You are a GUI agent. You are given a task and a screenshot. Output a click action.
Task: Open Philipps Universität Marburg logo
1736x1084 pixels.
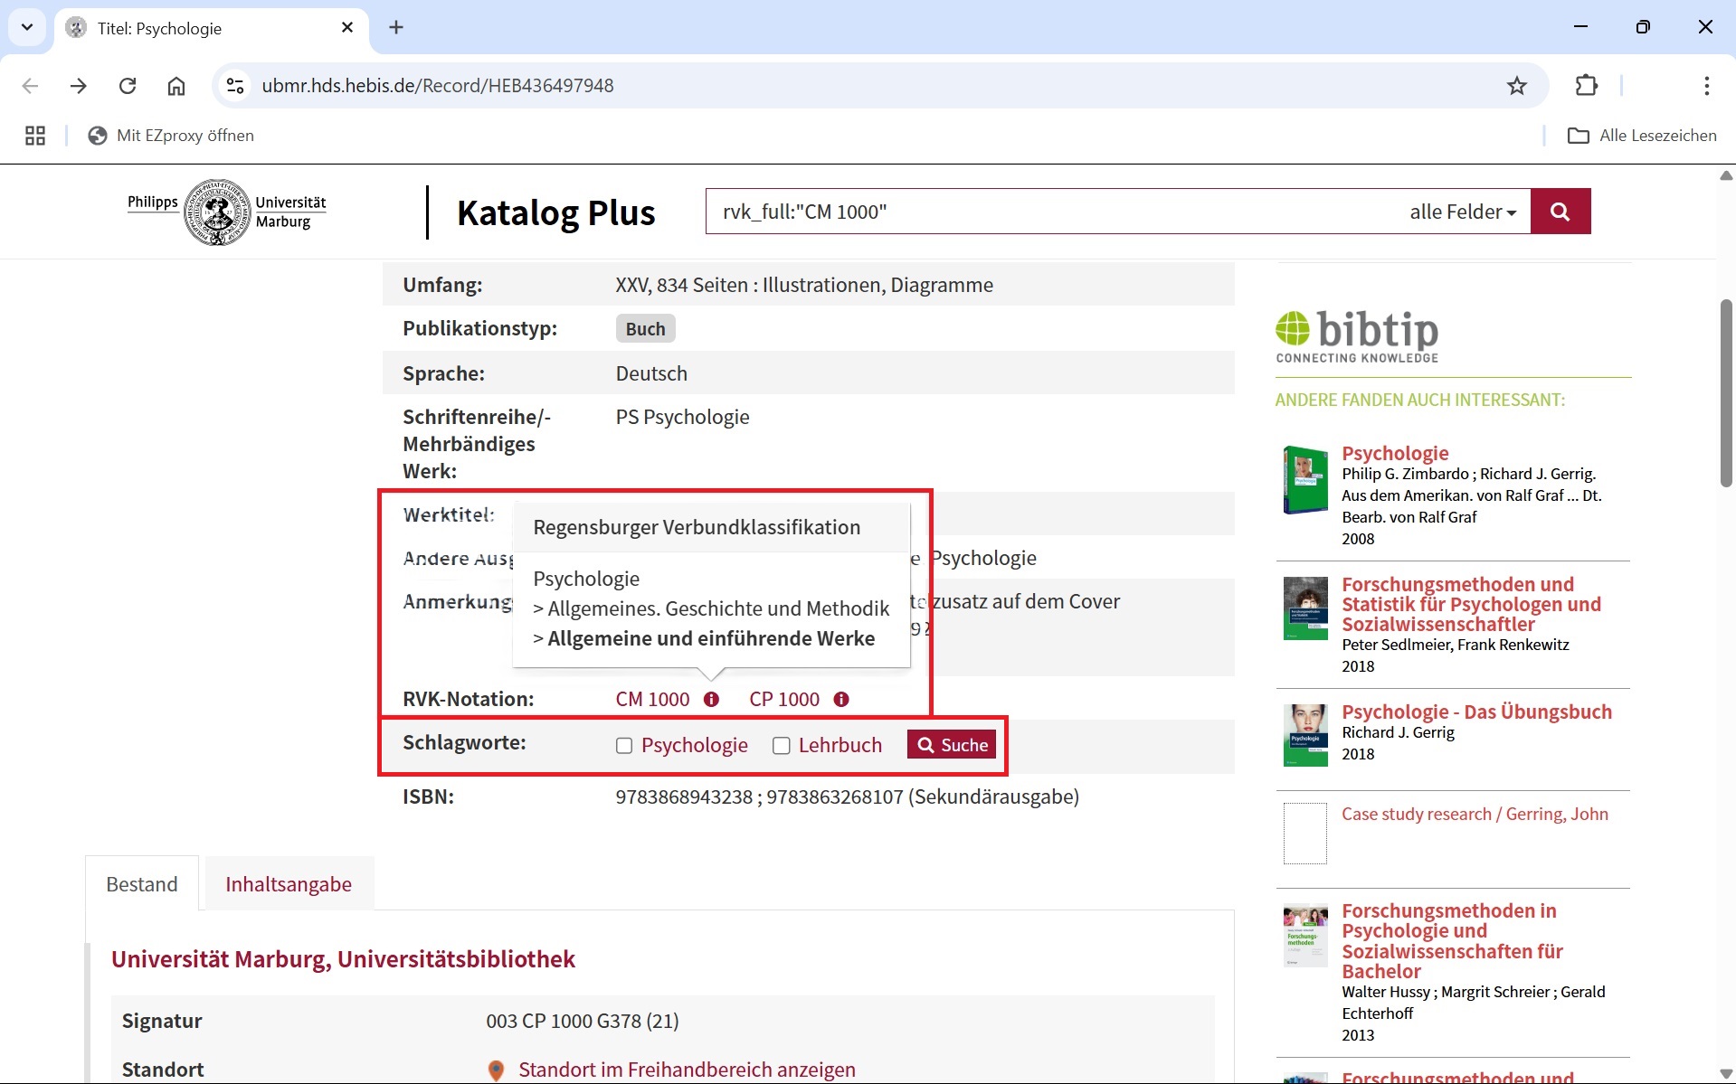tap(226, 212)
